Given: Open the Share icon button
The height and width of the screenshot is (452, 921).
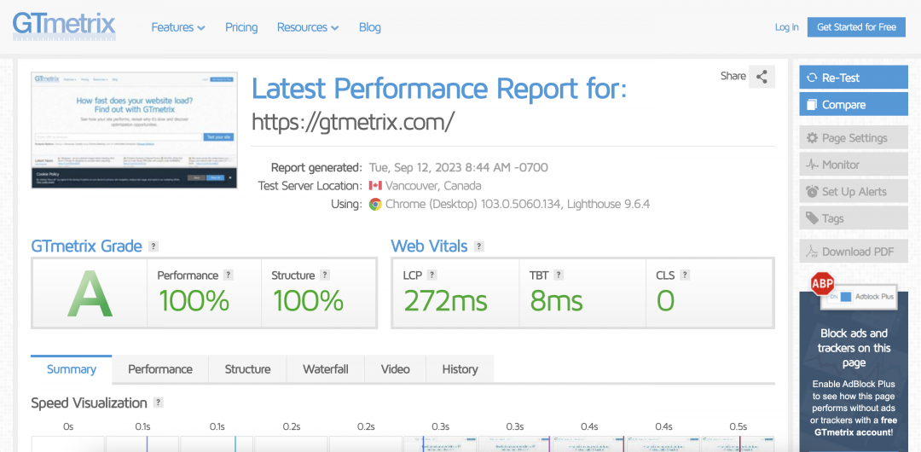Looking at the screenshot, I should (762, 77).
